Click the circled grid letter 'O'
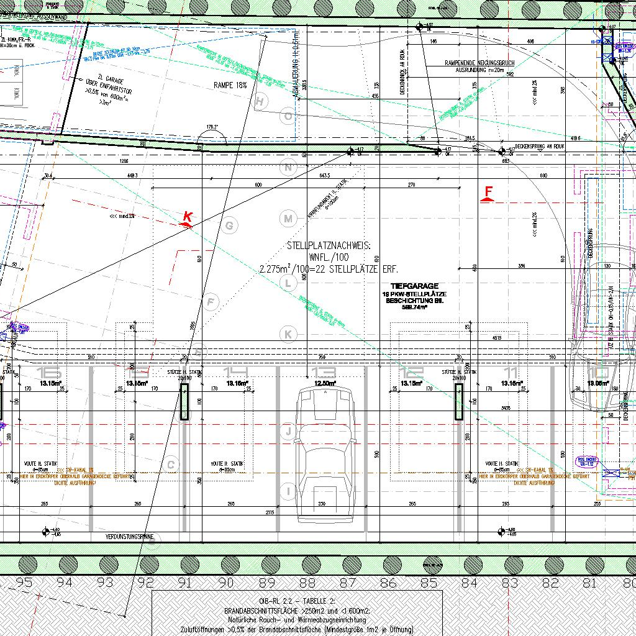This screenshot has width=636, height=636. click(x=288, y=116)
